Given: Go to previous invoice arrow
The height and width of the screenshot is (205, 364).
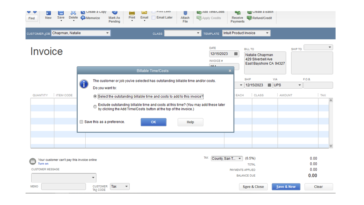Looking at the screenshot, I should pyautogui.click(x=29, y=12).
